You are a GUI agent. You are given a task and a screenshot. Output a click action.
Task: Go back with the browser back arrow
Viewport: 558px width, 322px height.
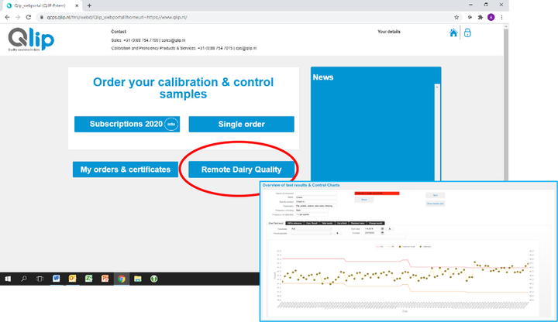click(8, 17)
